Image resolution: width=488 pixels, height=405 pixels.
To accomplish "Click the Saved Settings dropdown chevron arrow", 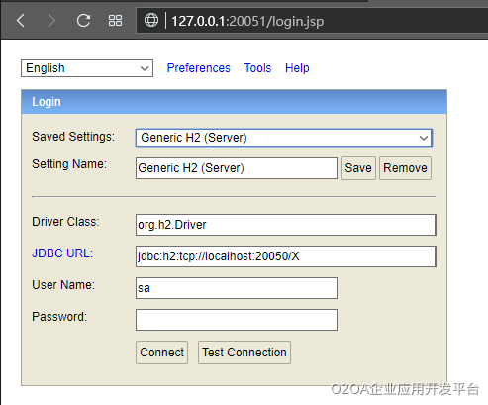I will (424, 138).
